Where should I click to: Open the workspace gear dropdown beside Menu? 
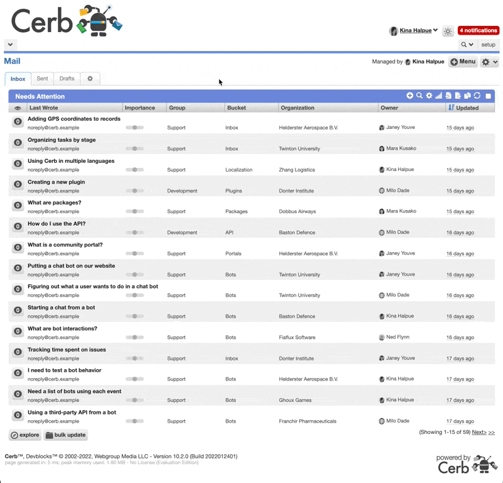click(x=490, y=62)
